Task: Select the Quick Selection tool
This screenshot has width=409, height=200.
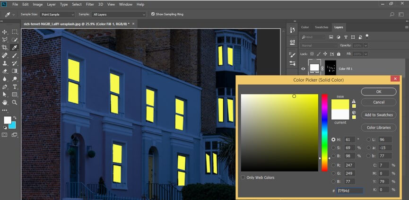Action: [x=15, y=40]
